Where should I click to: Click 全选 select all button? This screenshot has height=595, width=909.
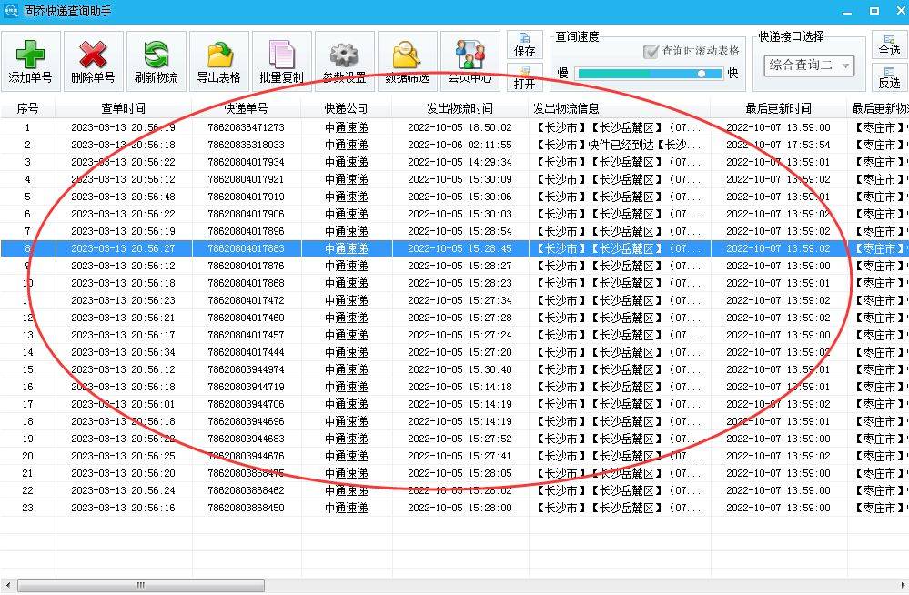tap(889, 45)
